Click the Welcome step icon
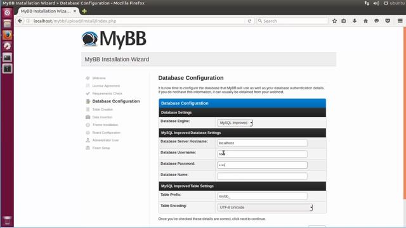This screenshot has height=228, width=406. pyautogui.click(x=88, y=78)
